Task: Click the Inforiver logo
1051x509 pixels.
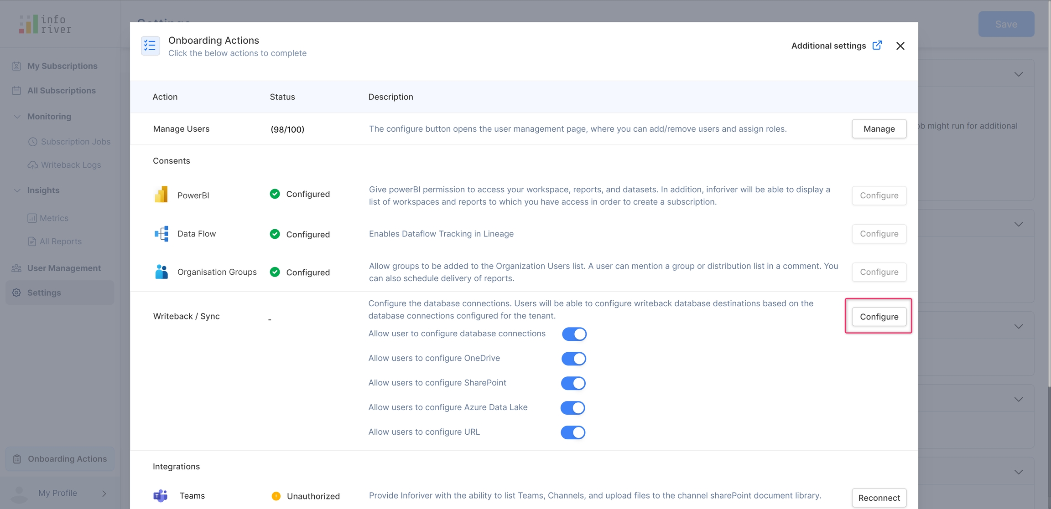Action: 45,24
